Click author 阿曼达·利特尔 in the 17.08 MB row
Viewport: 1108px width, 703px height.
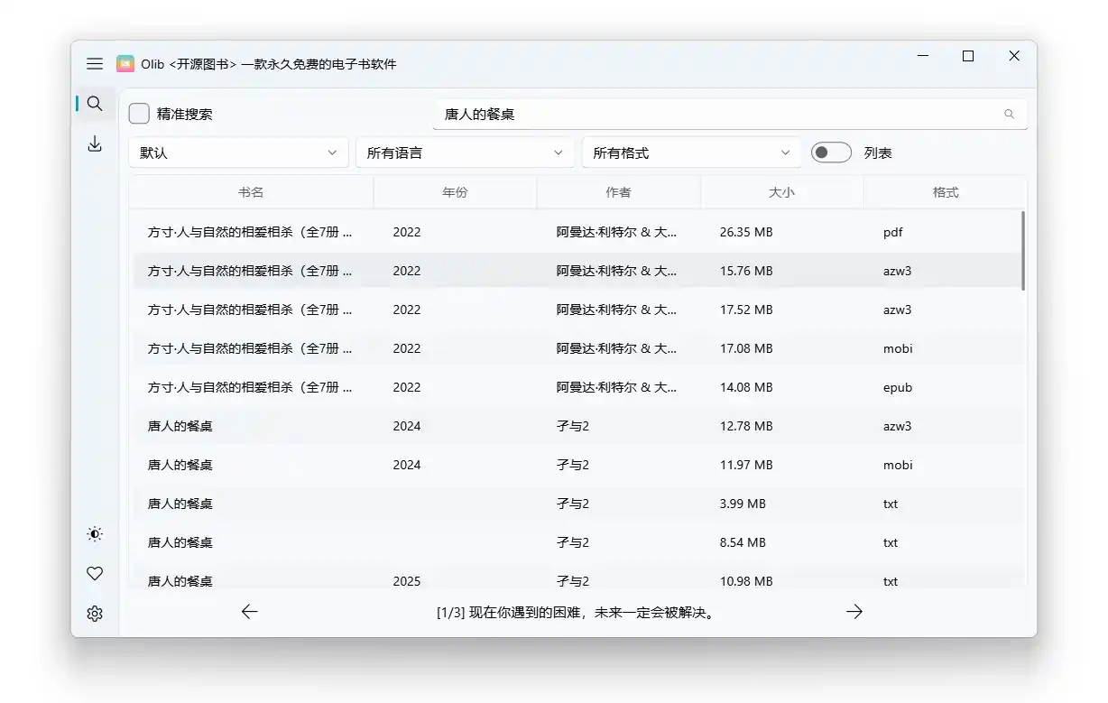click(x=617, y=348)
